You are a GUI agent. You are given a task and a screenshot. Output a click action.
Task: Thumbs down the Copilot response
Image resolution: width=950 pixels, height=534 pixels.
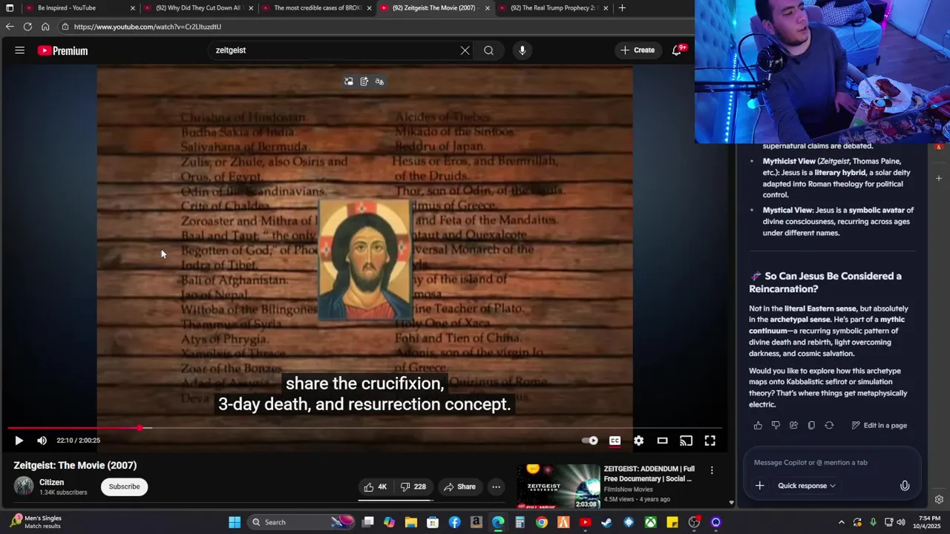pos(776,426)
